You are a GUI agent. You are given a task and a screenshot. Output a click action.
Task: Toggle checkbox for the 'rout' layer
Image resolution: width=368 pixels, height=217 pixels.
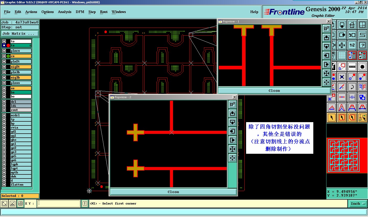coord(4,110)
